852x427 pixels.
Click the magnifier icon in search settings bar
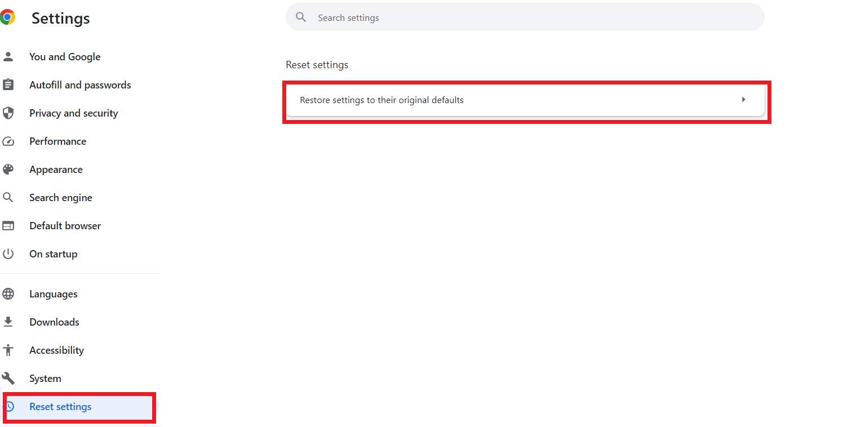click(301, 17)
